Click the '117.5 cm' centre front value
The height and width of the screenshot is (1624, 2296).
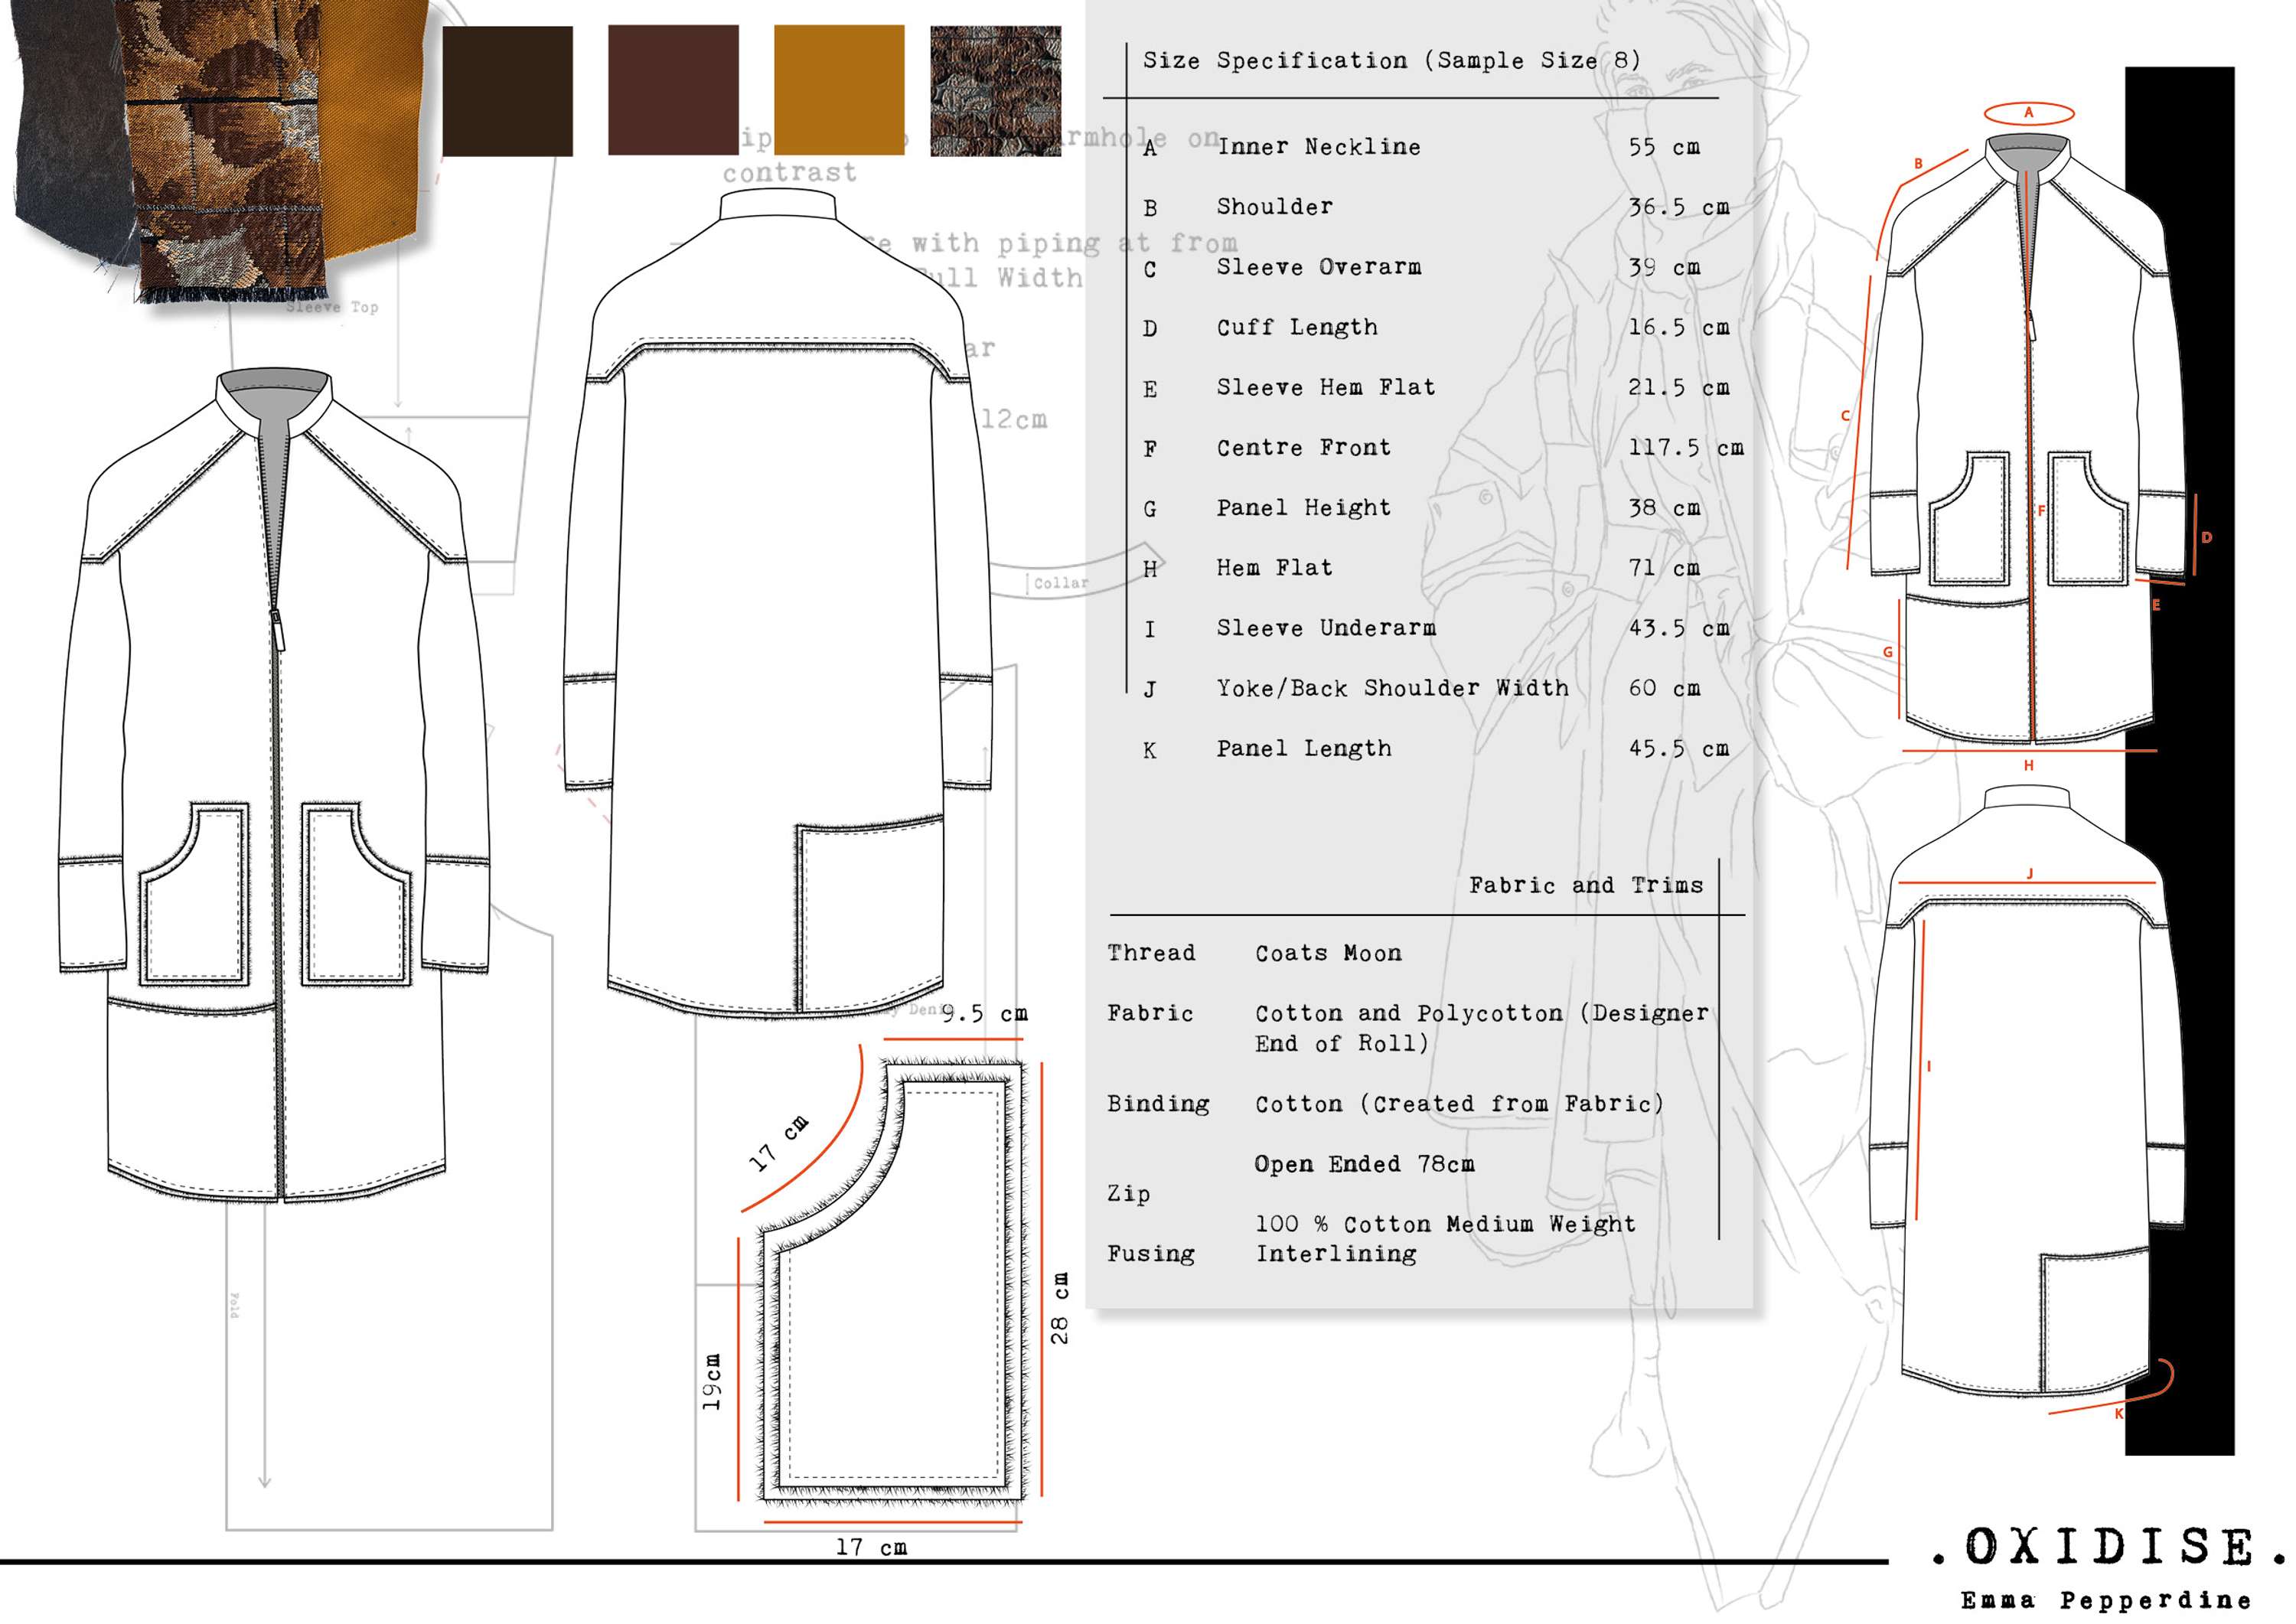click(x=1685, y=447)
